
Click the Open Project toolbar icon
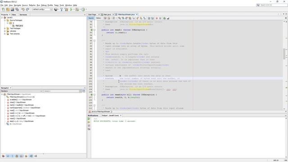pos(13,9)
